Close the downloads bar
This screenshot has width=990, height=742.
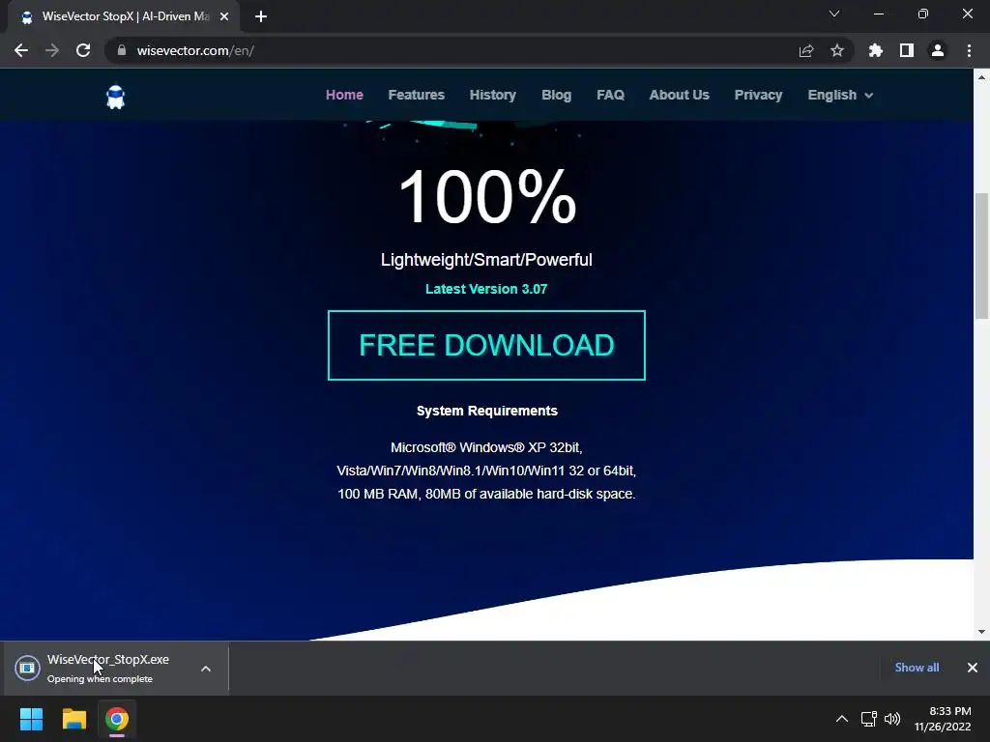[x=973, y=667]
